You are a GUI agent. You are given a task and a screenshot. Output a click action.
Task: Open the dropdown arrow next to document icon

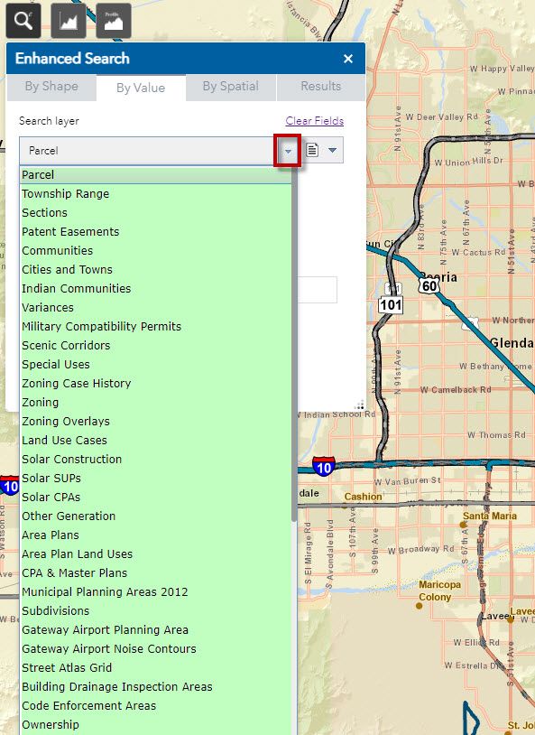332,150
